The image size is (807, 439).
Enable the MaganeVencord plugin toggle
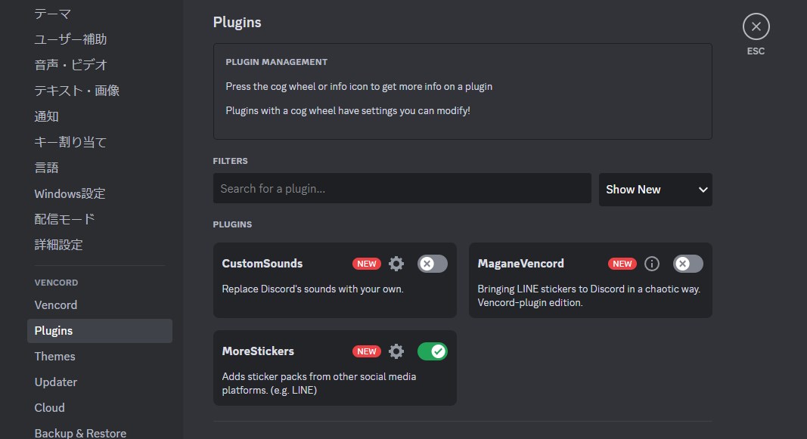[688, 264]
